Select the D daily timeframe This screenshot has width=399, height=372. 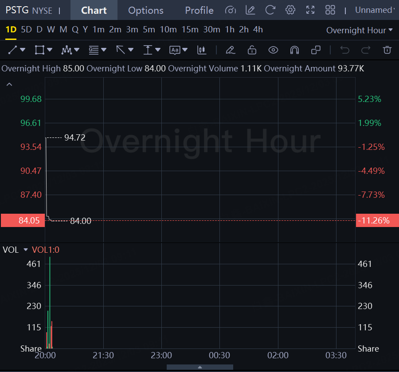[x=39, y=30]
